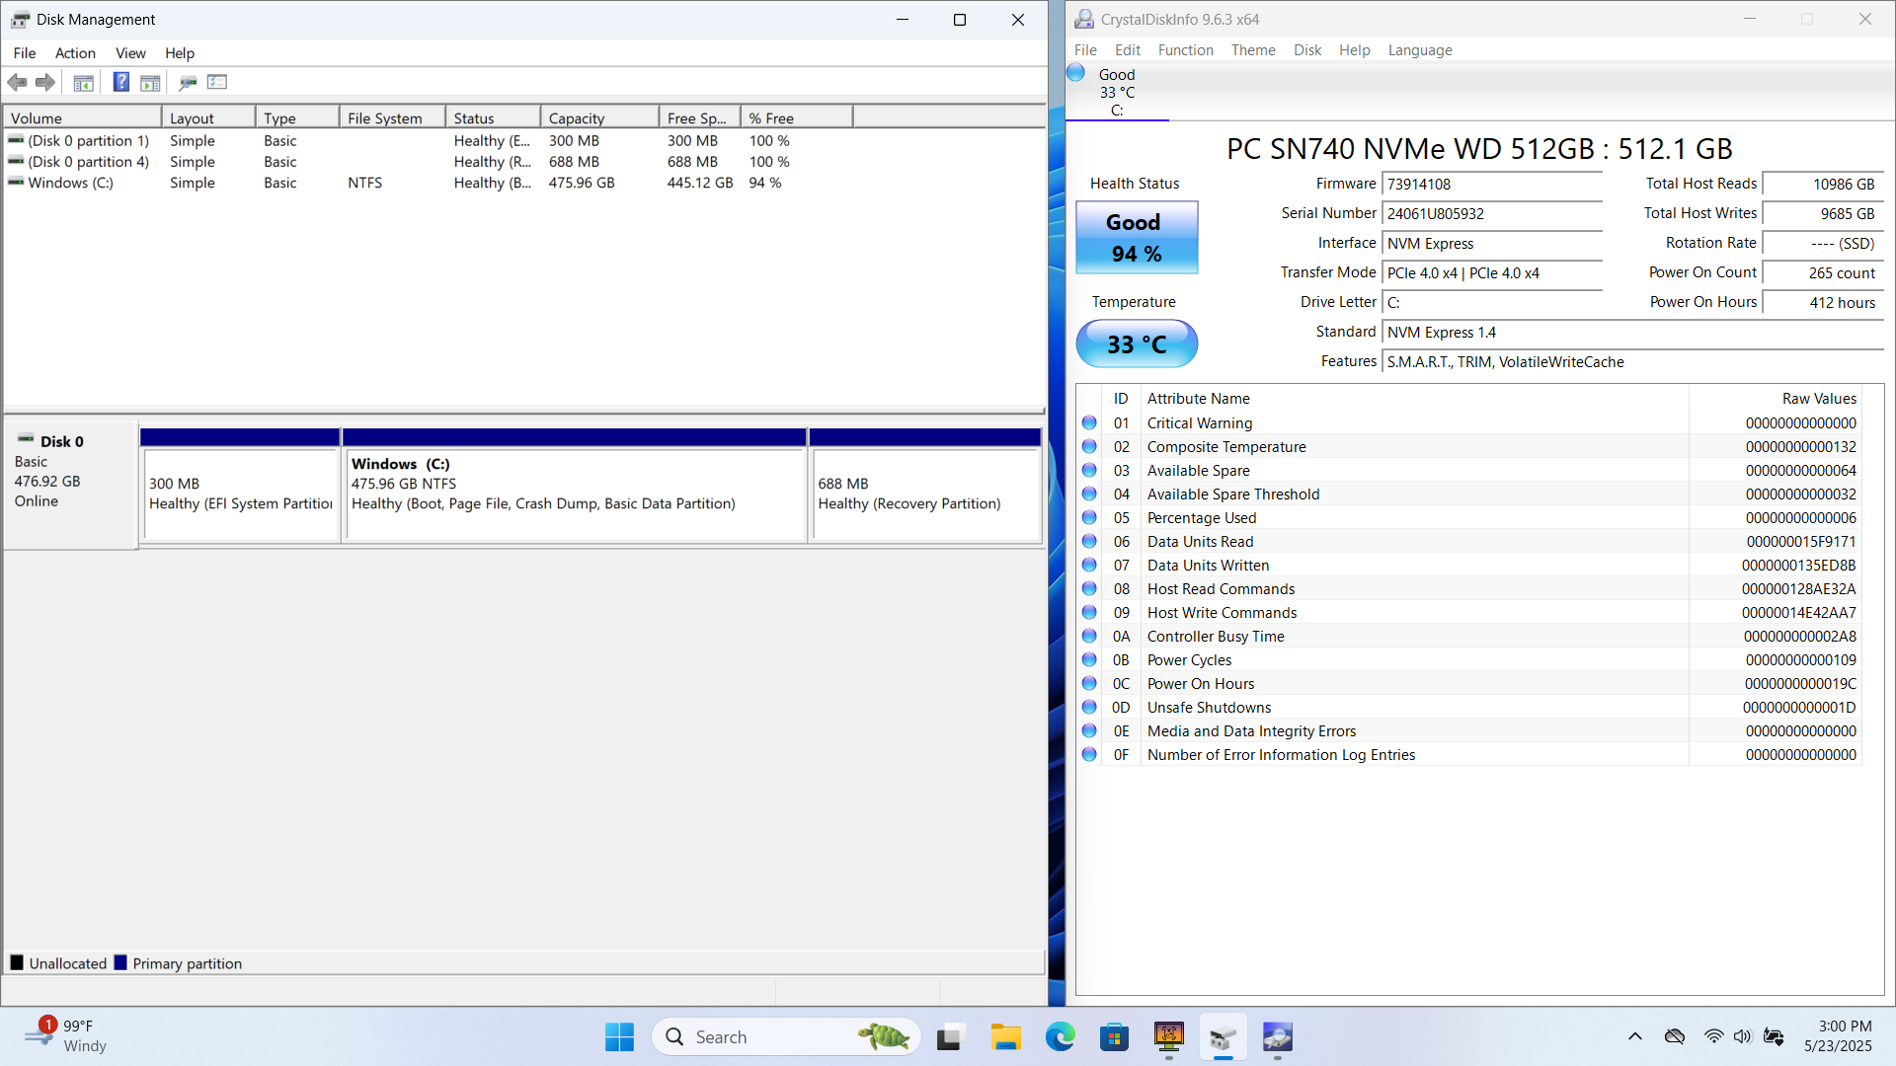Open the blue Help question-mark toolbar icon
The image size is (1896, 1066).
tap(120, 82)
